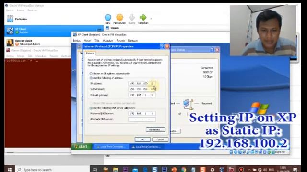Click the Preferred DNS server field
The width and height of the screenshot is (307, 172).
pyautogui.click(x=142, y=113)
